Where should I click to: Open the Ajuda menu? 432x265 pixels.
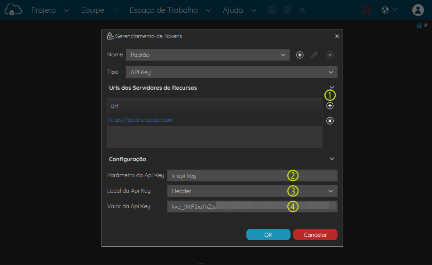[x=239, y=10]
